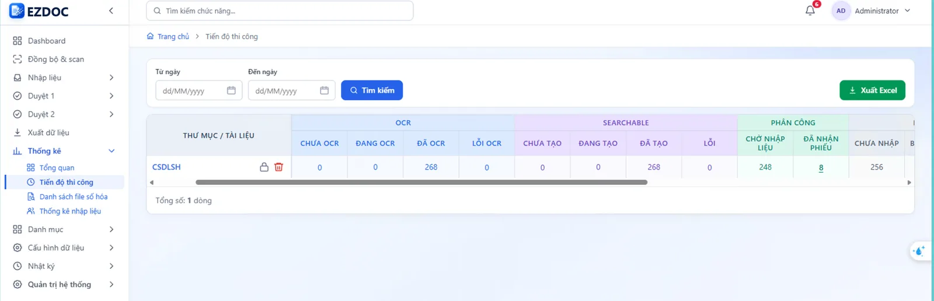This screenshot has height=301, width=934.
Task: Click the Nhật ký clock icon
Action: click(18, 266)
